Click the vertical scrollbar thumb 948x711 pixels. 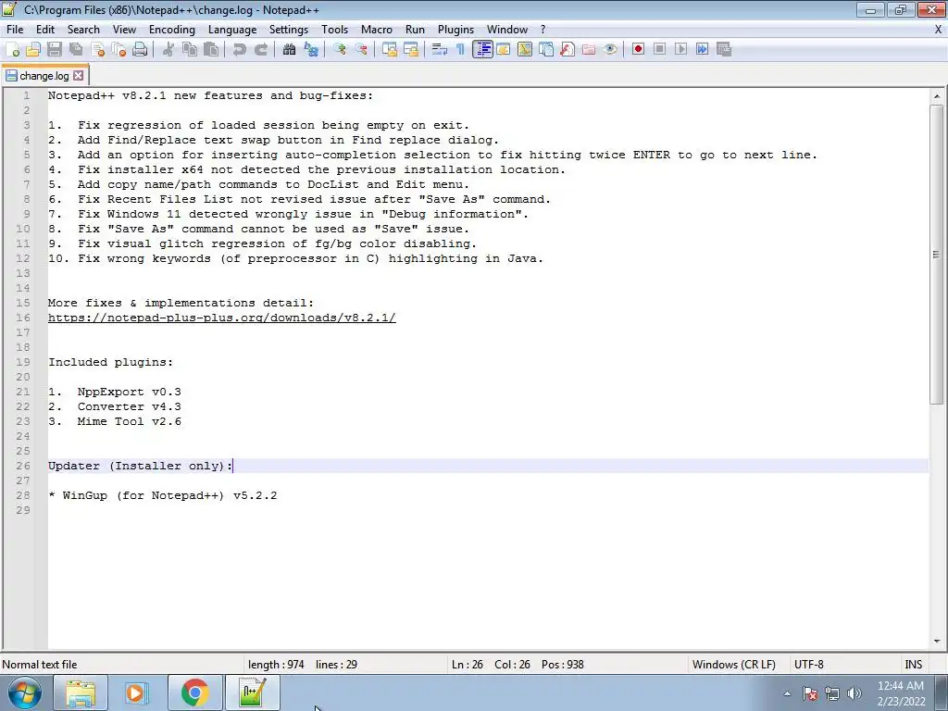click(937, 255)
